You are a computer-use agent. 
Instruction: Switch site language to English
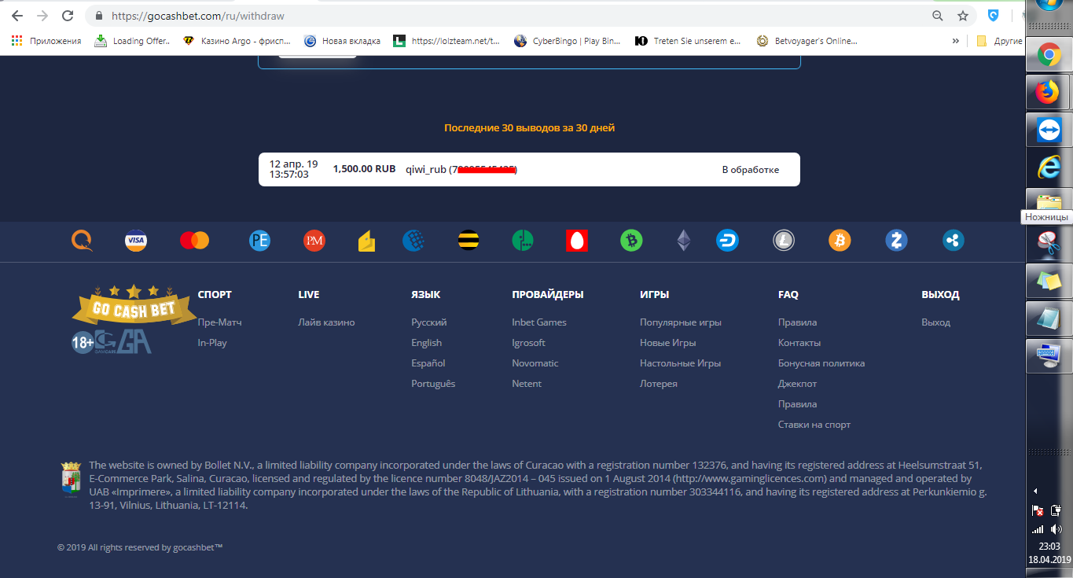click(426, 343)
